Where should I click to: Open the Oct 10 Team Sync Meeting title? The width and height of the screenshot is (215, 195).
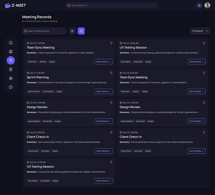pyautogui.click(x=40, y=48)
